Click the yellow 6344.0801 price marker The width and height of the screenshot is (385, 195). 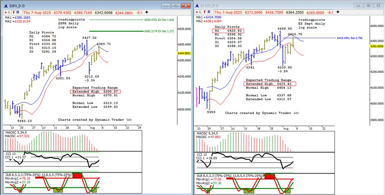tap(184, 53)
